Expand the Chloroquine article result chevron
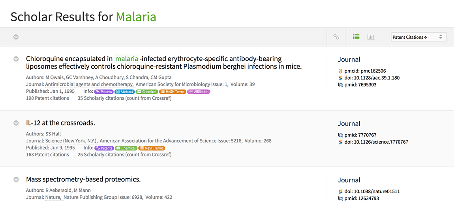The height and width of the screenshot is (202, 454). click(16, 59)
